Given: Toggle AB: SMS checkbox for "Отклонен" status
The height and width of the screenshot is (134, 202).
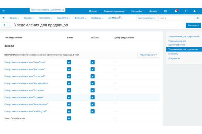Looking at the screenshot, I should [x=92, y=90].
